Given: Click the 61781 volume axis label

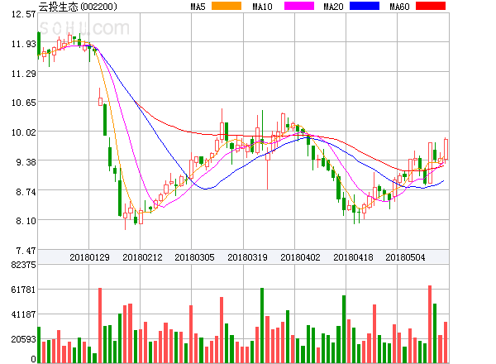Looking at the screenshot, I should coord(24,290).
